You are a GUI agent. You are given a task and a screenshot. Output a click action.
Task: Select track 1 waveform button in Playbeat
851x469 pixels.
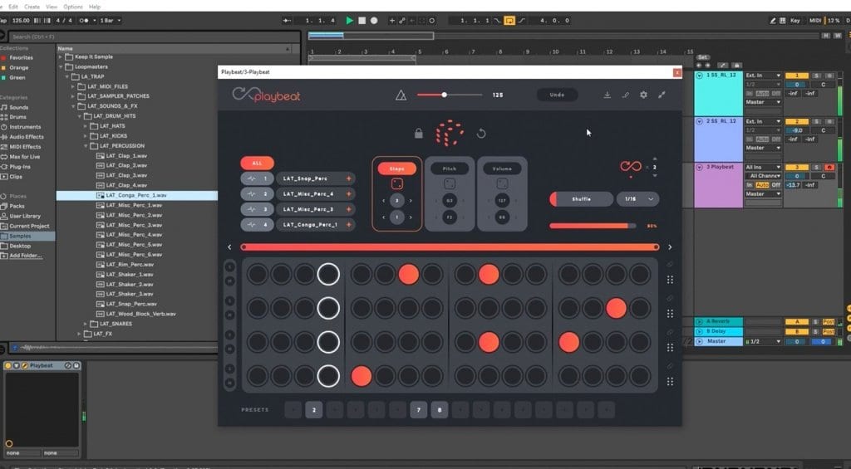pos(258,178)
